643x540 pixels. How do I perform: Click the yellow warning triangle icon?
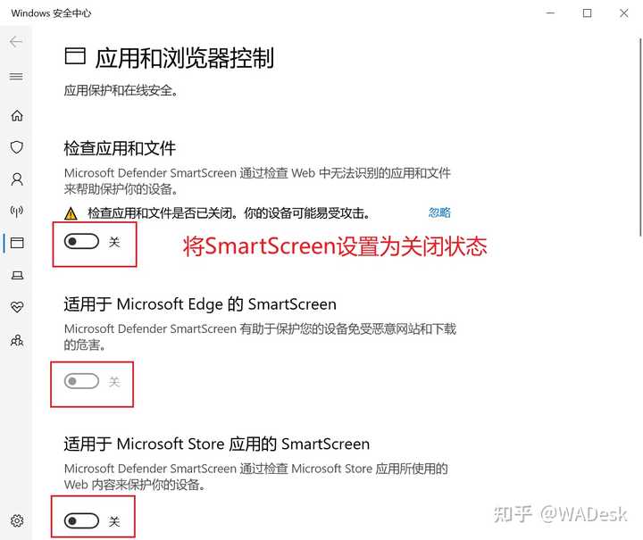(71, 213)
